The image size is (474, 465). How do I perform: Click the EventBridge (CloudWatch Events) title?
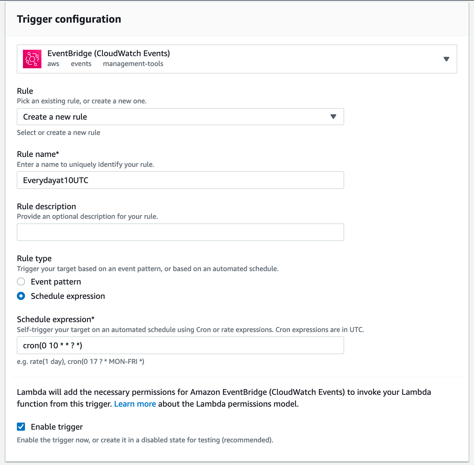point(109,53)
